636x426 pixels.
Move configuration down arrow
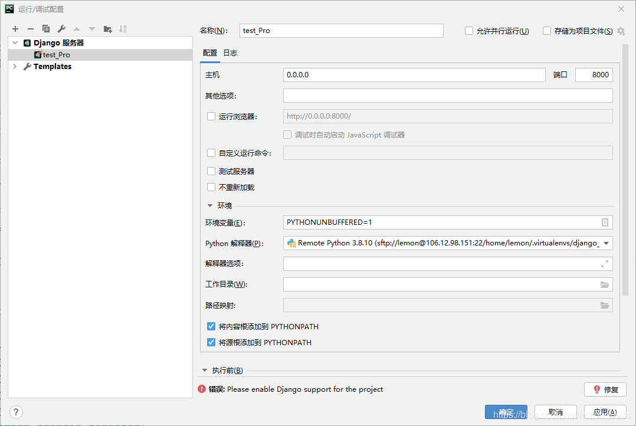tap(92, 29)
